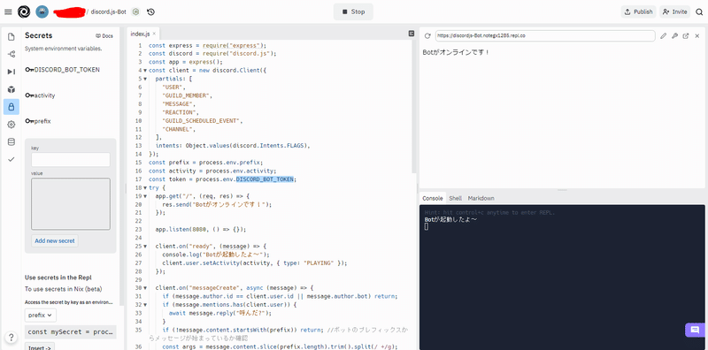Stop the running repl
This screenshot has height=350, width=708.
coord(353,11)
